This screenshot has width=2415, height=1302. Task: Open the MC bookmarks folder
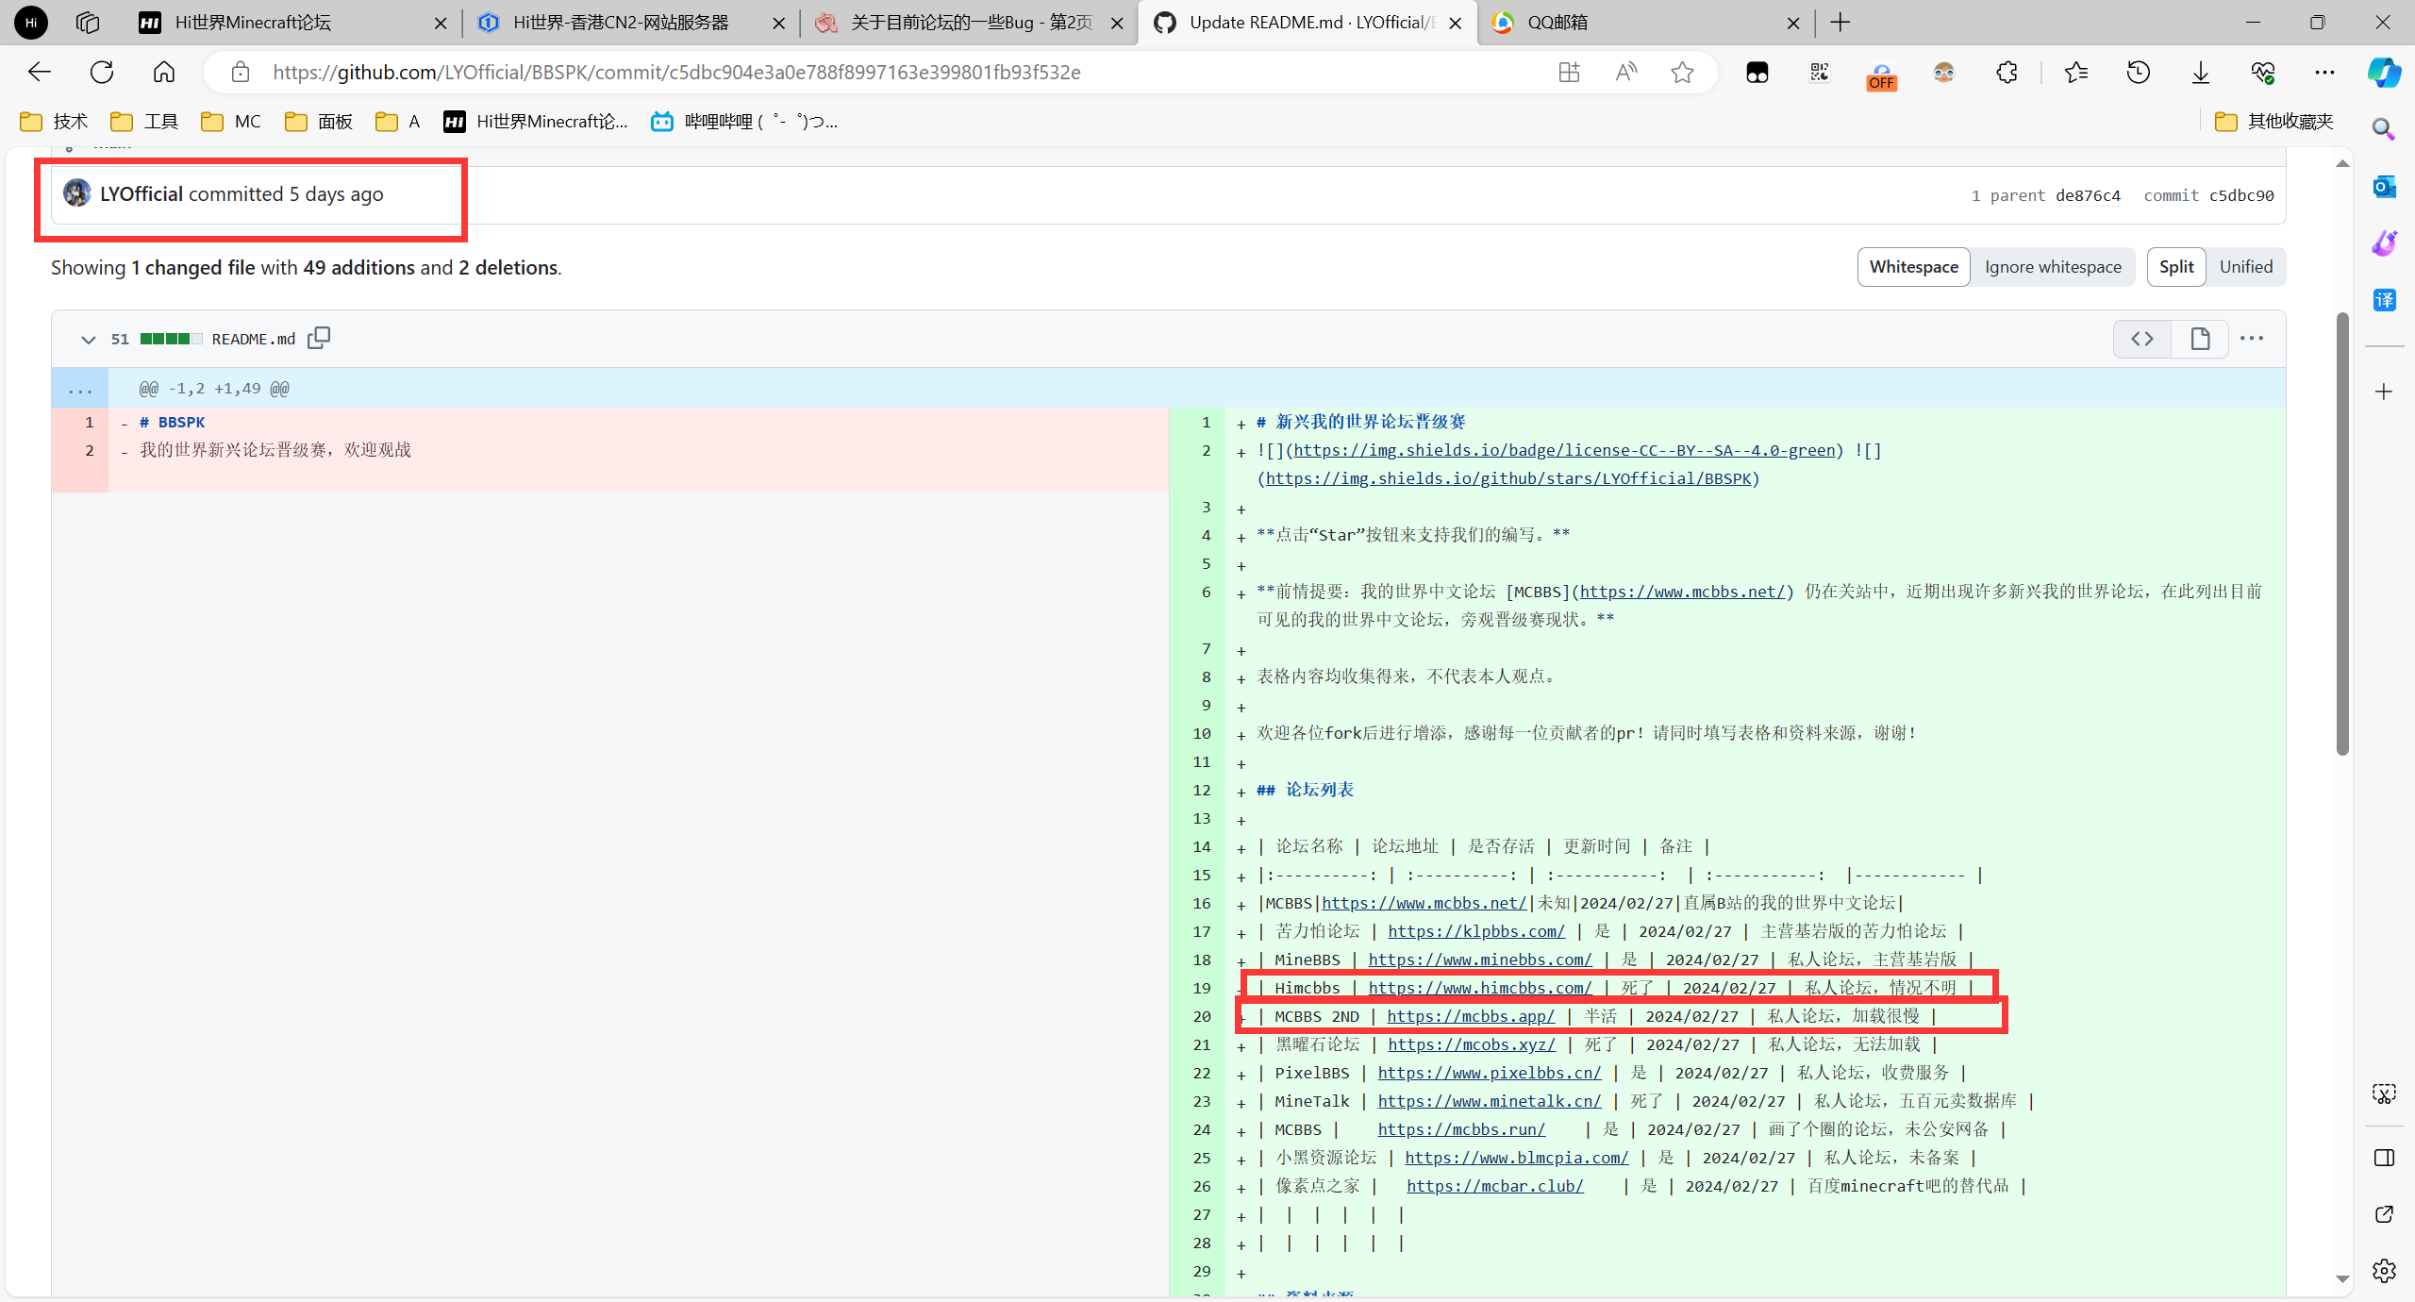tap(231, 122)
